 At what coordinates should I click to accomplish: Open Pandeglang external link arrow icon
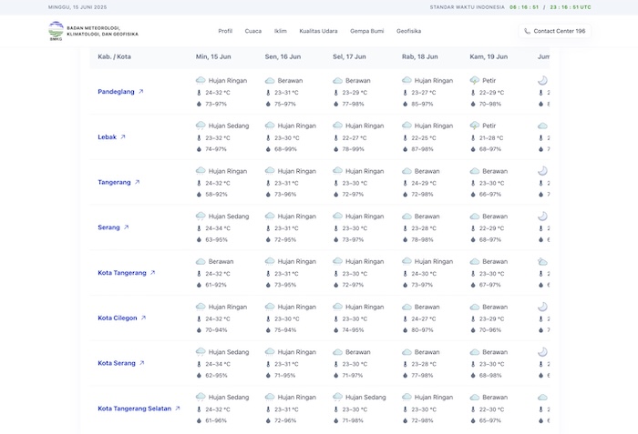(x=140, y=91)
